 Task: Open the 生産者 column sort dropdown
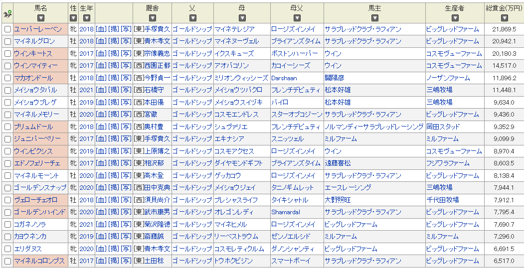455,18
